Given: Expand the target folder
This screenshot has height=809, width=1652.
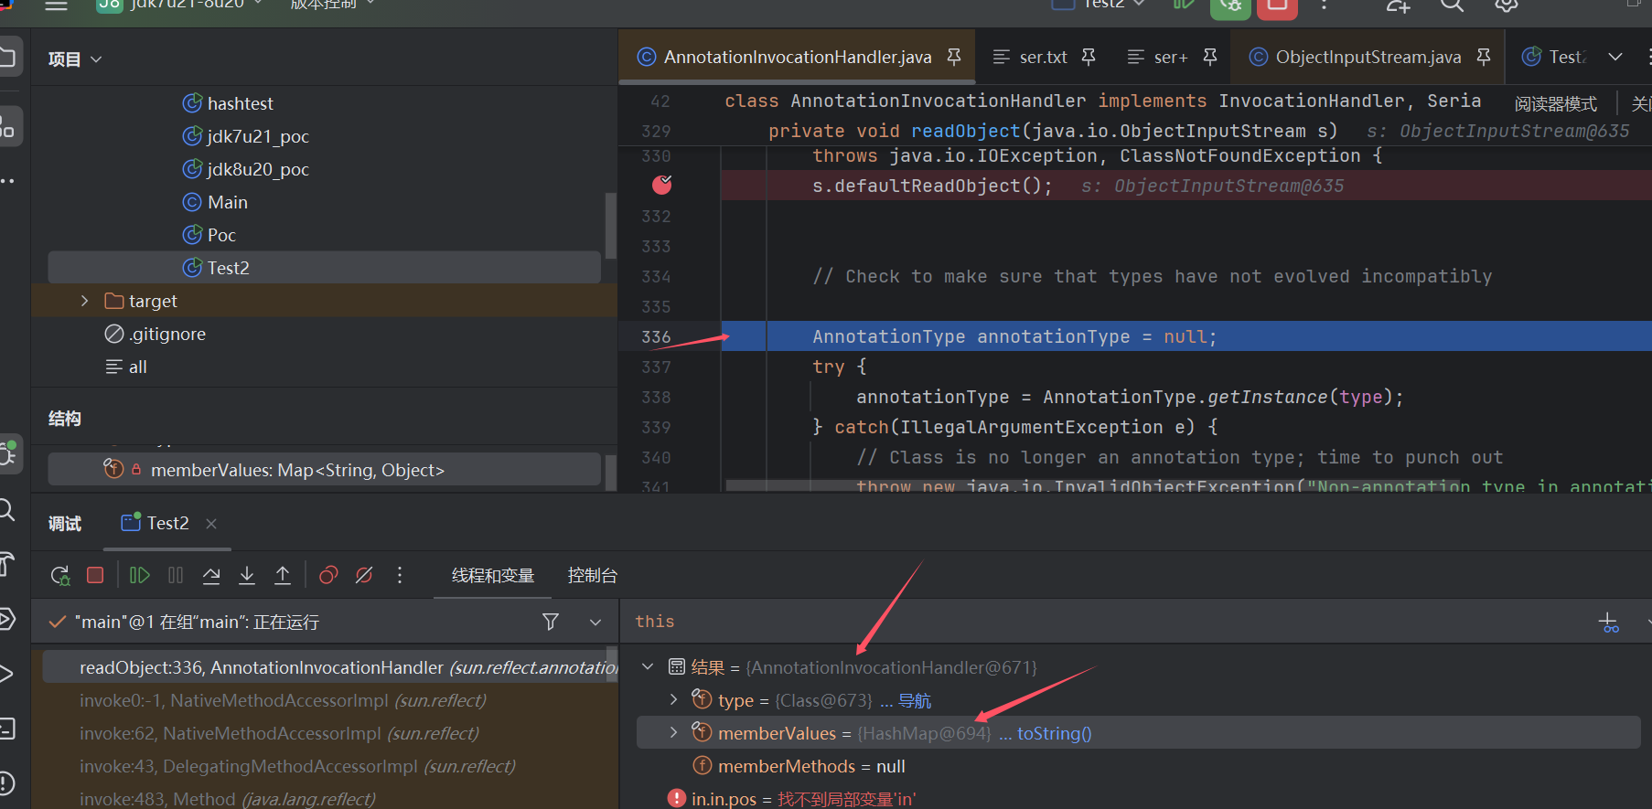Looking at the screenshot, I should pos(84,301).
